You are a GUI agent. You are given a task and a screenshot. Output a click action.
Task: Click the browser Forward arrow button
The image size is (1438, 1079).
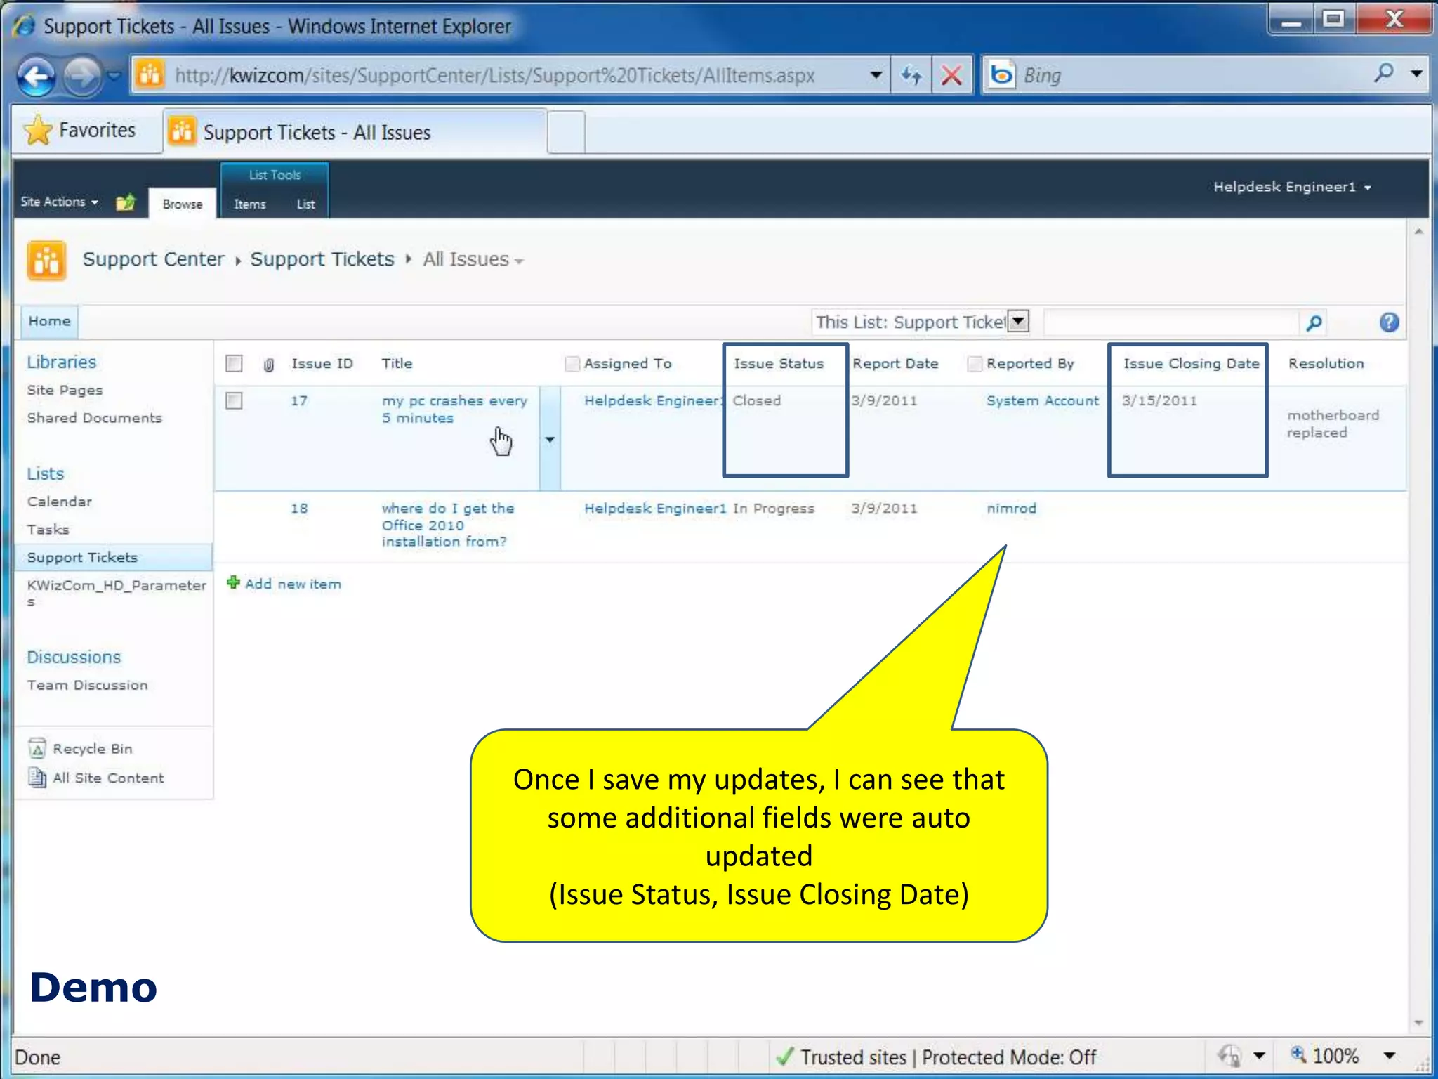(83, 75)
